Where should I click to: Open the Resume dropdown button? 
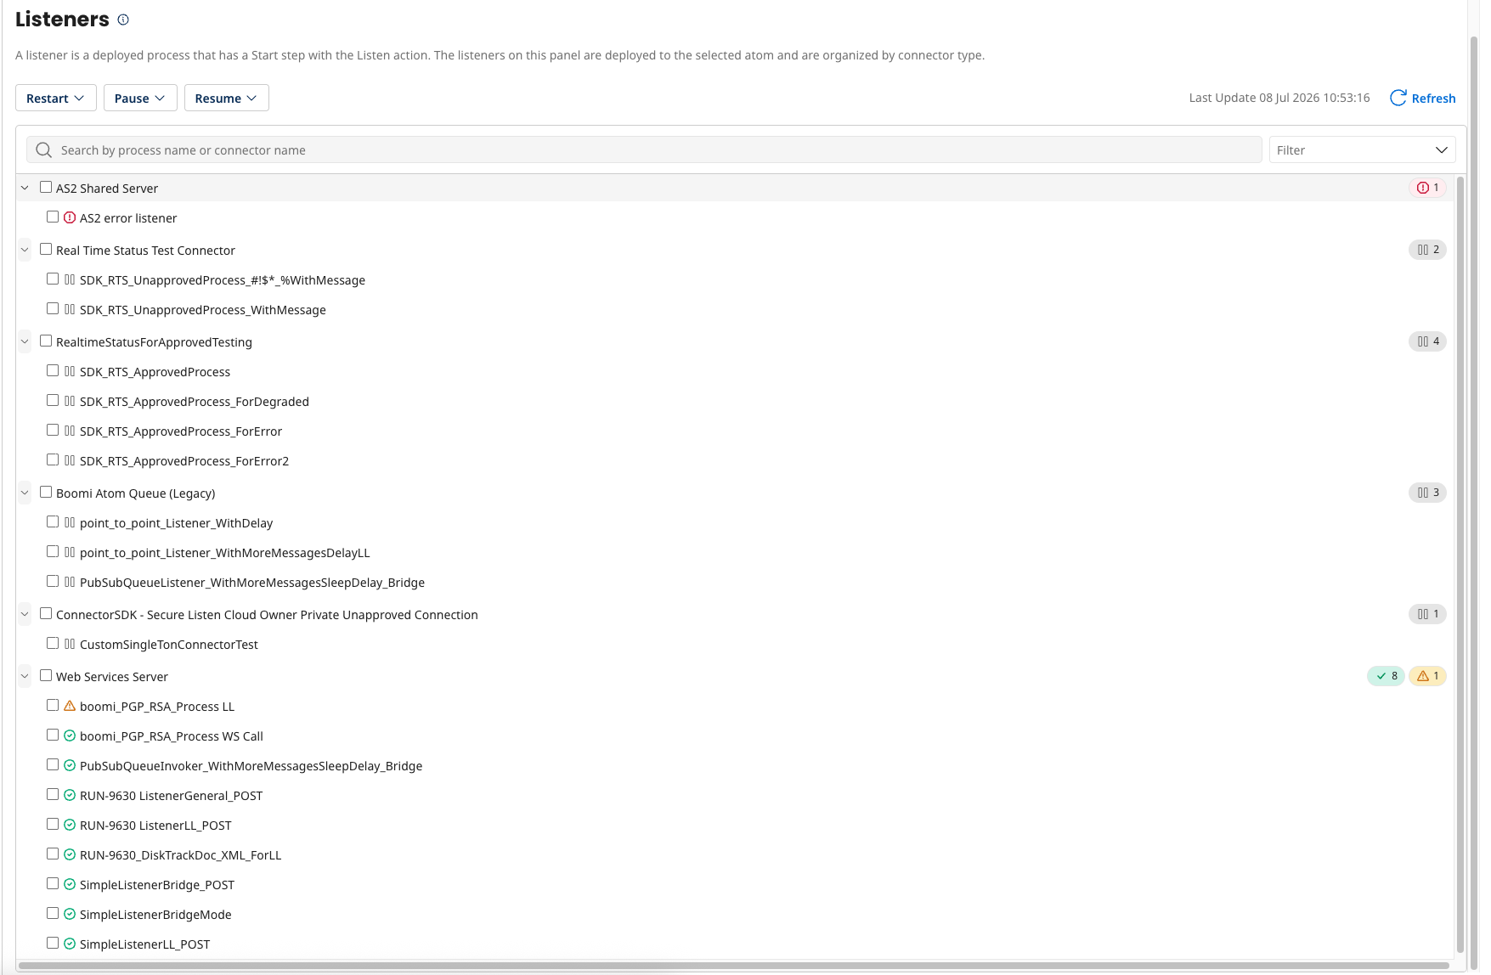(226, 98)
